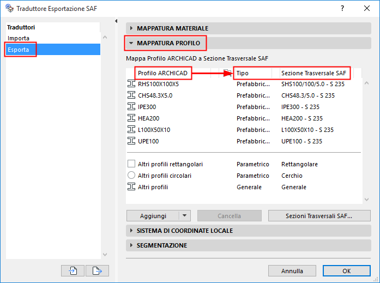This screenshot has height=283, width=380.
Task: Click the Aggiungi button
Action: click(153, 215)
